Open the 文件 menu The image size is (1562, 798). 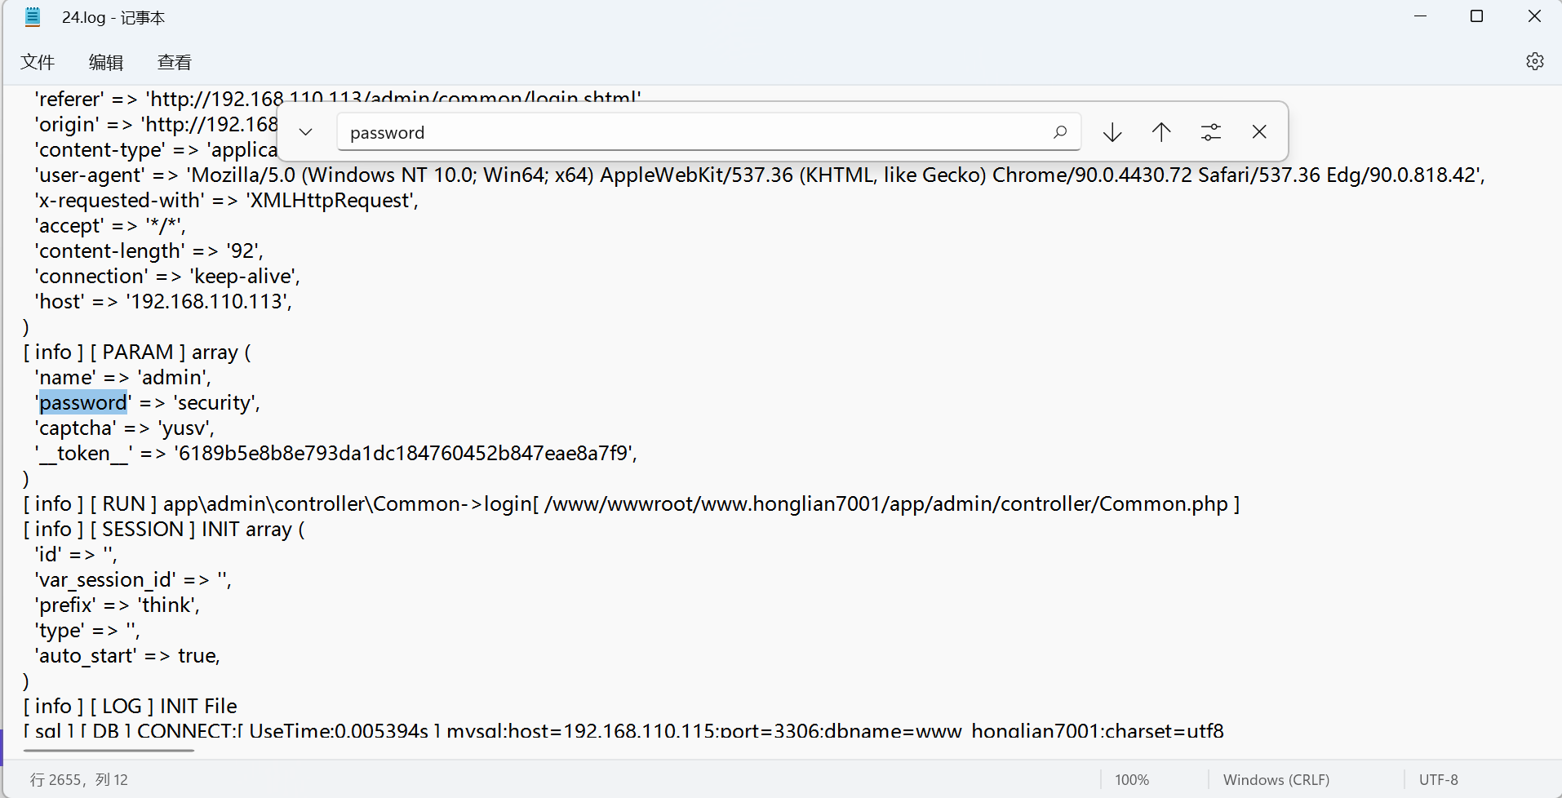pyautogui.click(x=38, y=62)
